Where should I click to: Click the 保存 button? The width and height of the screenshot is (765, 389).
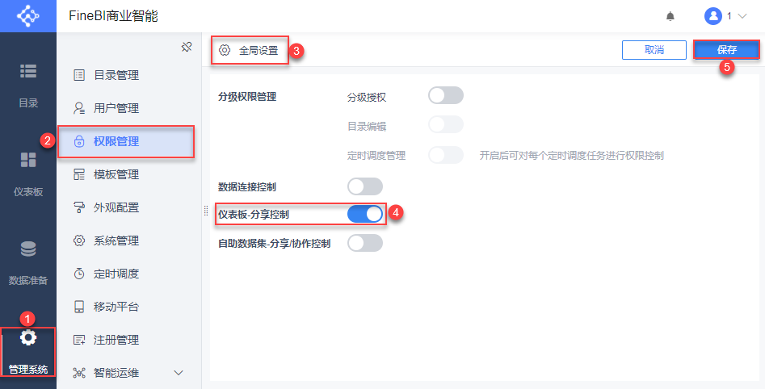click(726, 49)
